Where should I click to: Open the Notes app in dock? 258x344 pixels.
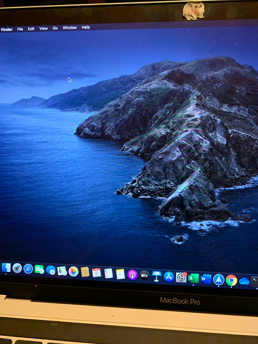[120, 274]
